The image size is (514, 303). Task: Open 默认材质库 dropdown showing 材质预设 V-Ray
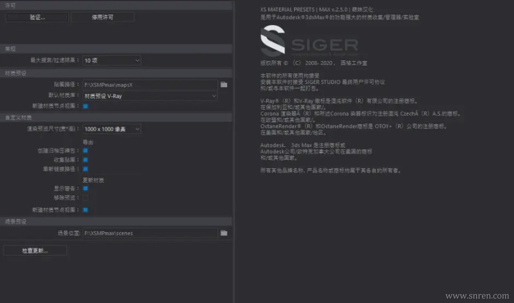click(x=150, y=96)
